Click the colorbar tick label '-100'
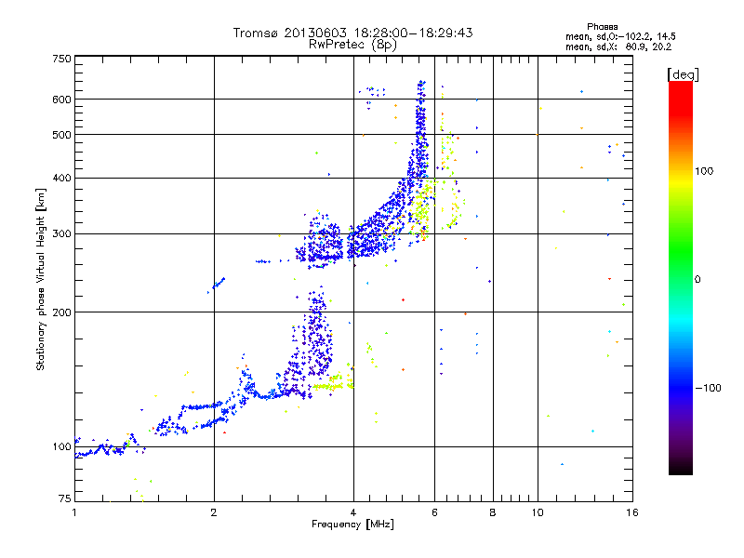 pyautogui.click(x=709, y=388)
